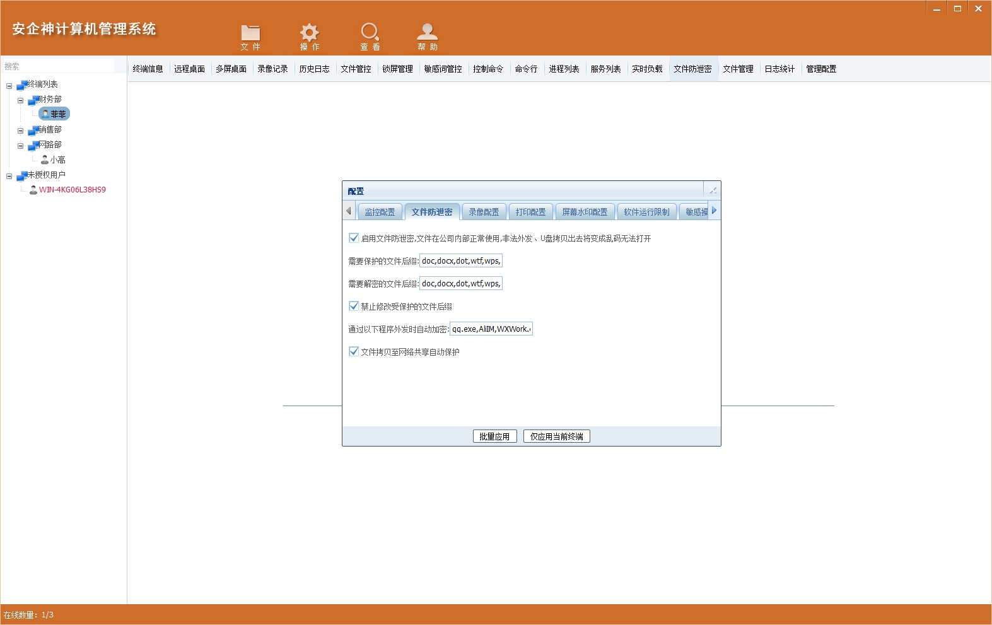This screenshot has height=625, width=992.
Task: Click the 通过以下程序外发时自动加密 input field
Action: coord(491,329)
